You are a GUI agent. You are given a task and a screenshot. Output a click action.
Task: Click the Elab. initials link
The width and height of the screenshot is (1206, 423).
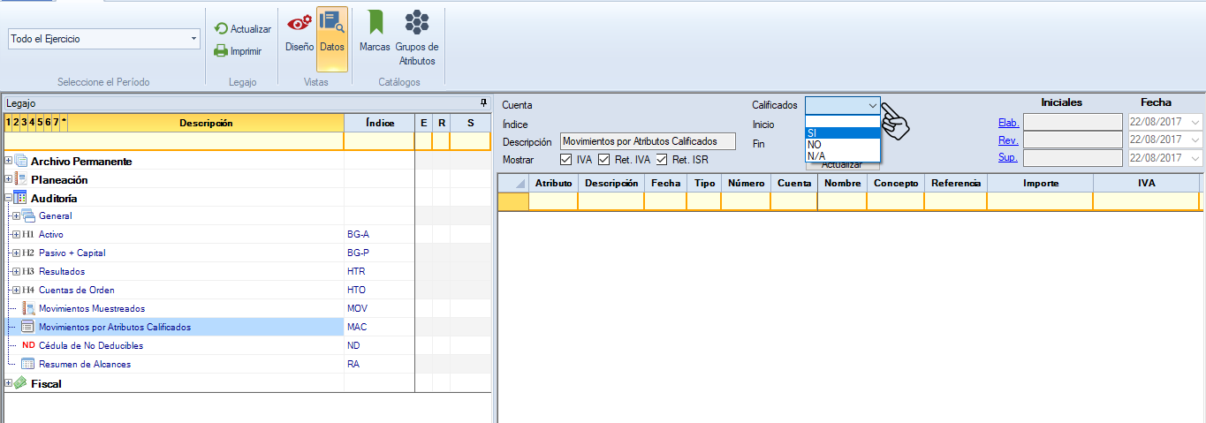1008,123
